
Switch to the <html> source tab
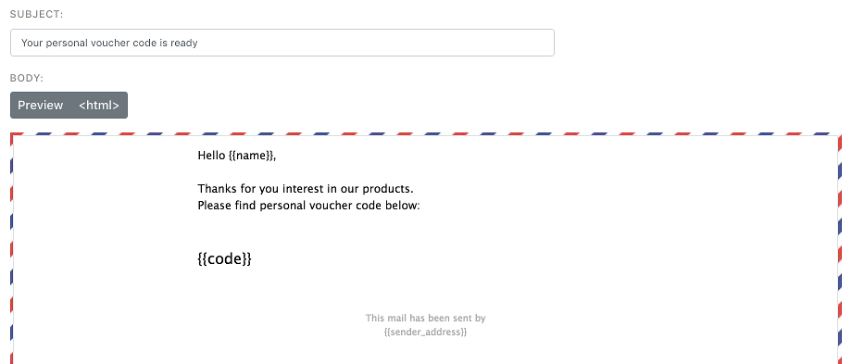click(x=99, y=106)
